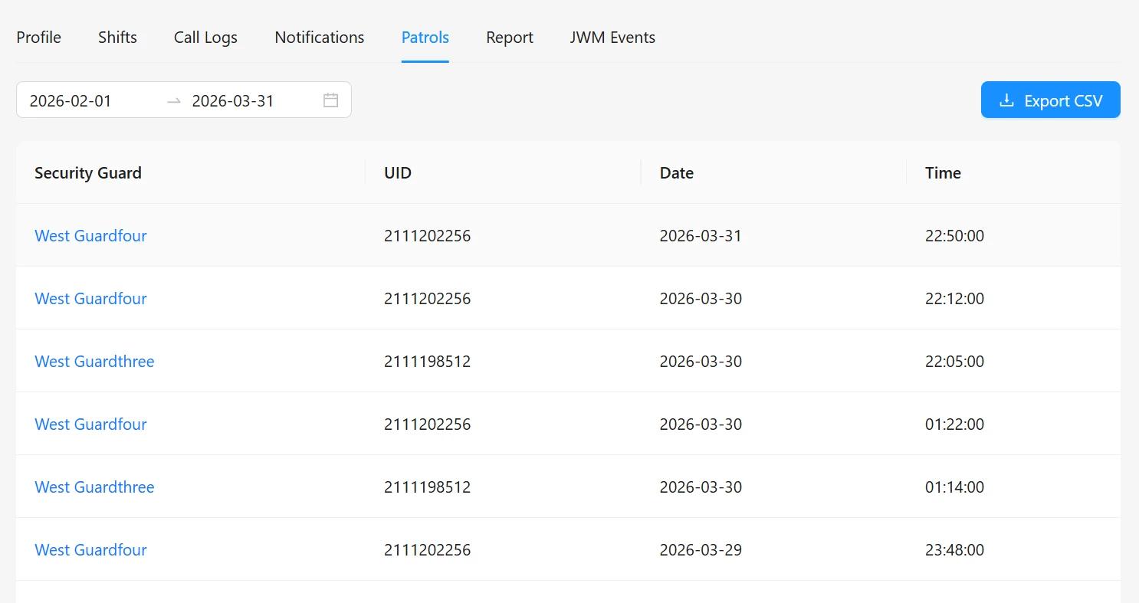Open the Shifts tab
Image resolution: width=1139 pixels, height=603 pixels.
(117, 38)
